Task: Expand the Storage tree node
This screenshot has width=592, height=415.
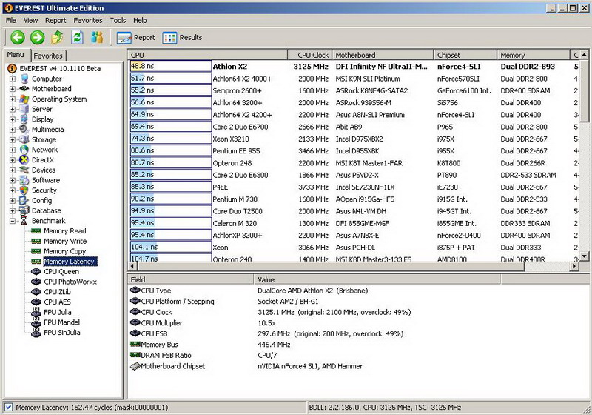Action: pyautogui.click(x=13, y=140)
